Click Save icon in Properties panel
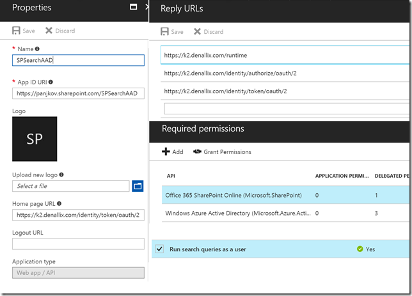Image resolution: width=412 pixels, height=296 pixels. point(16,31)
